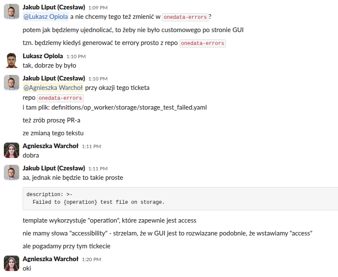
Task: Open the @Lukasz Opiola mention
Action: point(45,17)
